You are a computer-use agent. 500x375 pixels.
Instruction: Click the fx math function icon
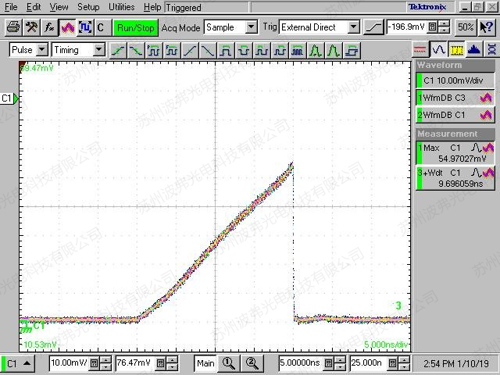pyautogui.click(x=50, y=27)
